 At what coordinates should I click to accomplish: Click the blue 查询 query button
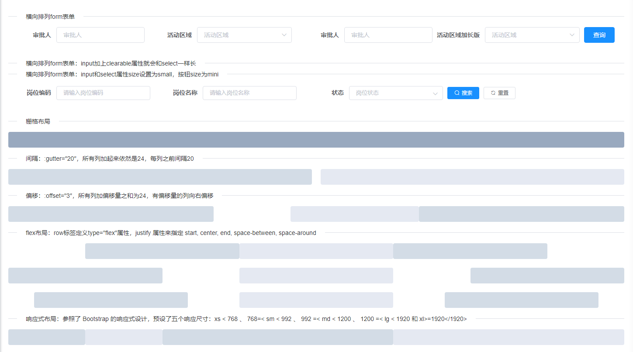(599, 35)
